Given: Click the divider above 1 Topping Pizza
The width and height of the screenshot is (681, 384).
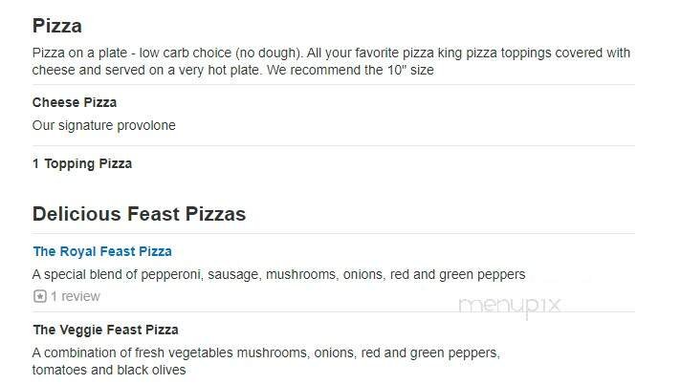Looking at the screenshot, I should pyautogui.click(x=333, y=145).
